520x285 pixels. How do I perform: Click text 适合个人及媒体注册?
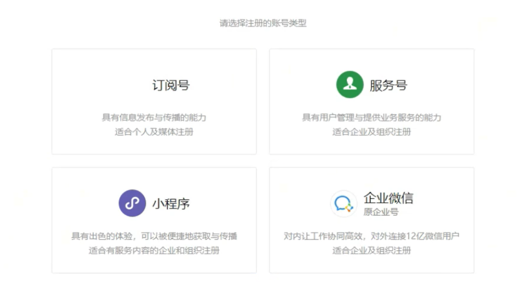click(x=154, y=132)
